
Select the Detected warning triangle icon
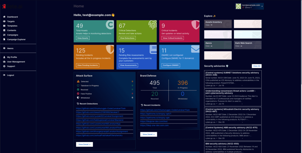tap(78, 81)
